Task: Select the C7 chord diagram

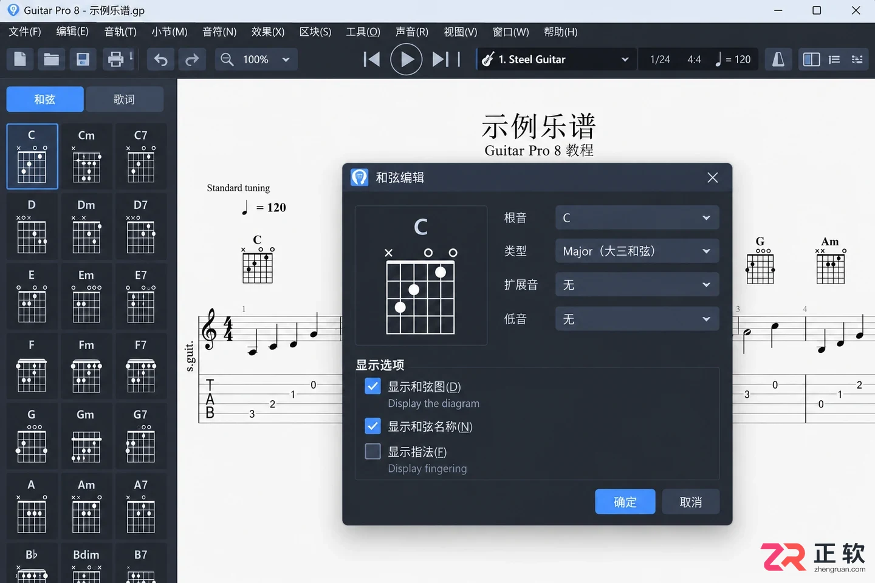Action: pyautogui.click(x=140, y=157)
